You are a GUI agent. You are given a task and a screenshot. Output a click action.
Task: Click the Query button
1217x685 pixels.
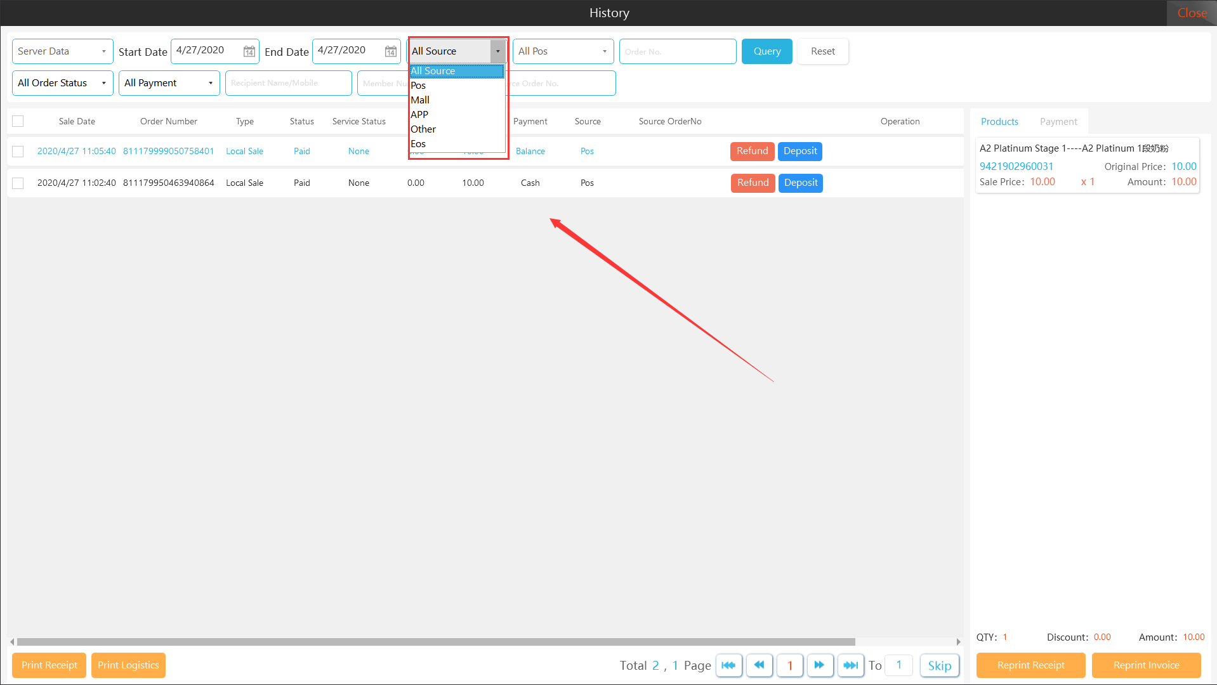[x=766, y=51]
